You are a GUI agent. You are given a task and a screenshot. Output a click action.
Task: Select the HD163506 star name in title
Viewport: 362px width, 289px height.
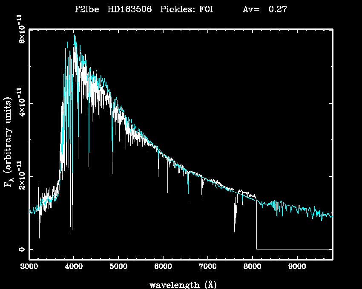click(129, 9)
